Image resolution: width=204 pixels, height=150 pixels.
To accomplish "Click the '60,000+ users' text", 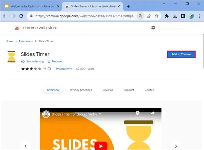I will click(85, 69).
